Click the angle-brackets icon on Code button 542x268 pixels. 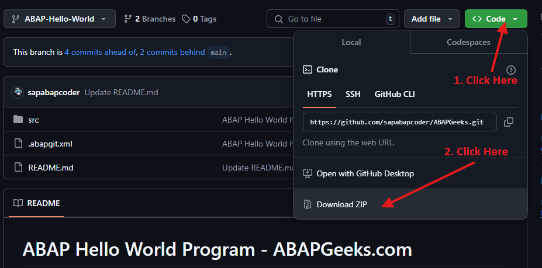click(x=477, y=19)
